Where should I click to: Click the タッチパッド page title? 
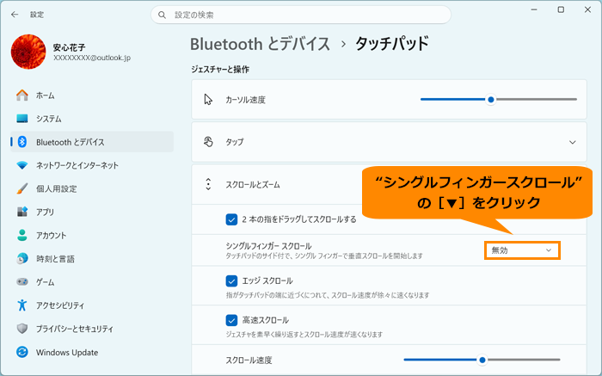(x=391, y=44)
